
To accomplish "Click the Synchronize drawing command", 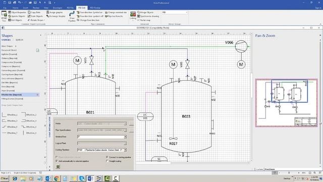I will (x=148, y=16).
